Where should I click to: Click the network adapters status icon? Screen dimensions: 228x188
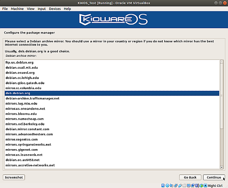(176, 185)
